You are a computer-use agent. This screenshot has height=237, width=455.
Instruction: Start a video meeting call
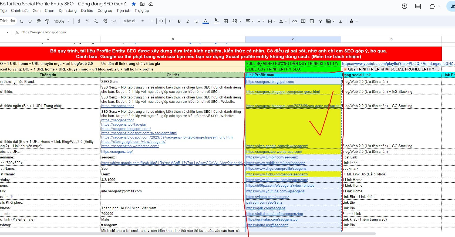click(x=432, y=6)
